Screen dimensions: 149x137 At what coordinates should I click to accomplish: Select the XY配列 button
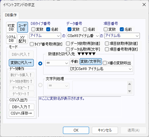[x=23, y=39]
